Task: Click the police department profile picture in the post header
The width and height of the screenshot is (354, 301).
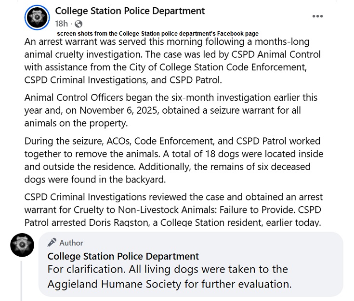Action: point(37,18)
